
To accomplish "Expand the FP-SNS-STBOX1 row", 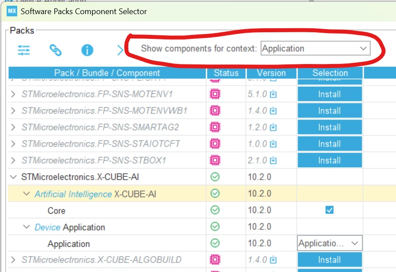I will (x=13, y=160).
